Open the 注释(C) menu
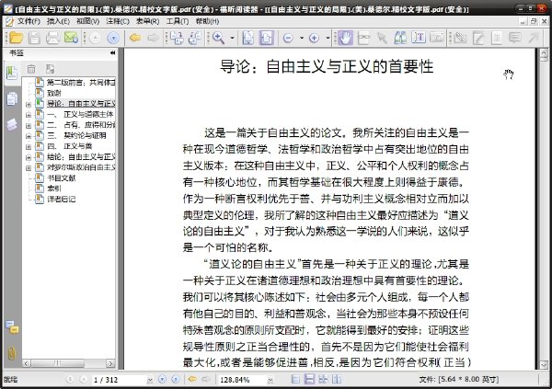 [118, 21]
